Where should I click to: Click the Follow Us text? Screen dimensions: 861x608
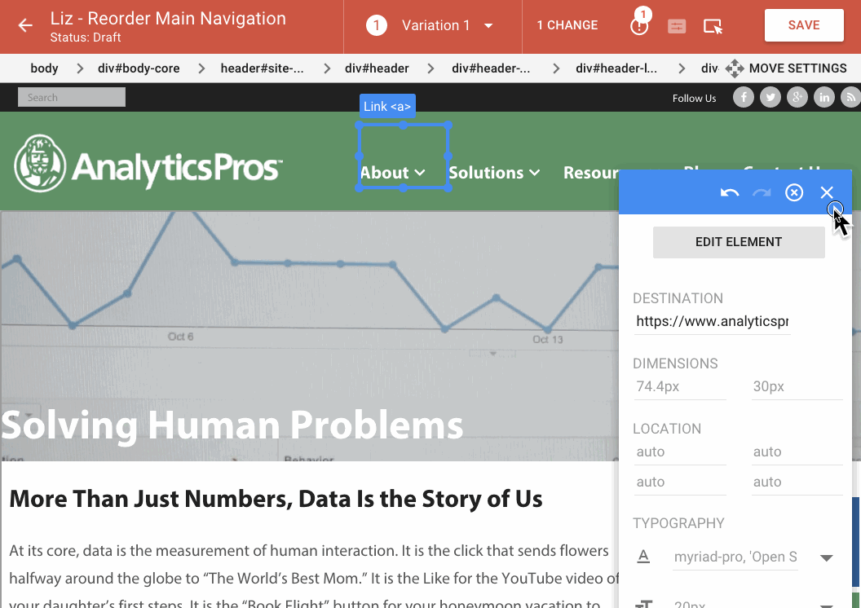[x=694, y=99]
